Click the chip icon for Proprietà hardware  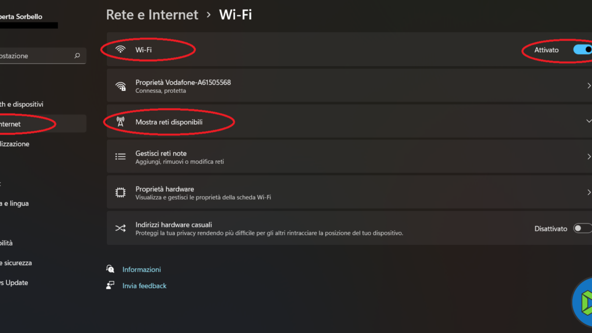click(120, 193)
